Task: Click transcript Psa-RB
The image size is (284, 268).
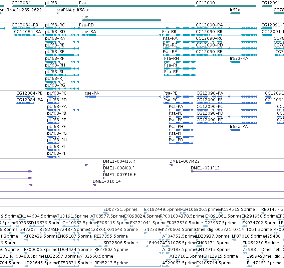Action: click(x=179, y=35)
